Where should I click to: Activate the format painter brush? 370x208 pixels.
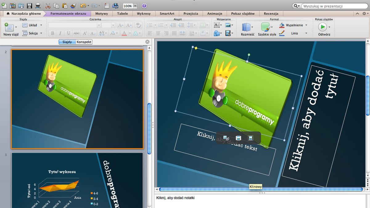(x=73, y=6)
